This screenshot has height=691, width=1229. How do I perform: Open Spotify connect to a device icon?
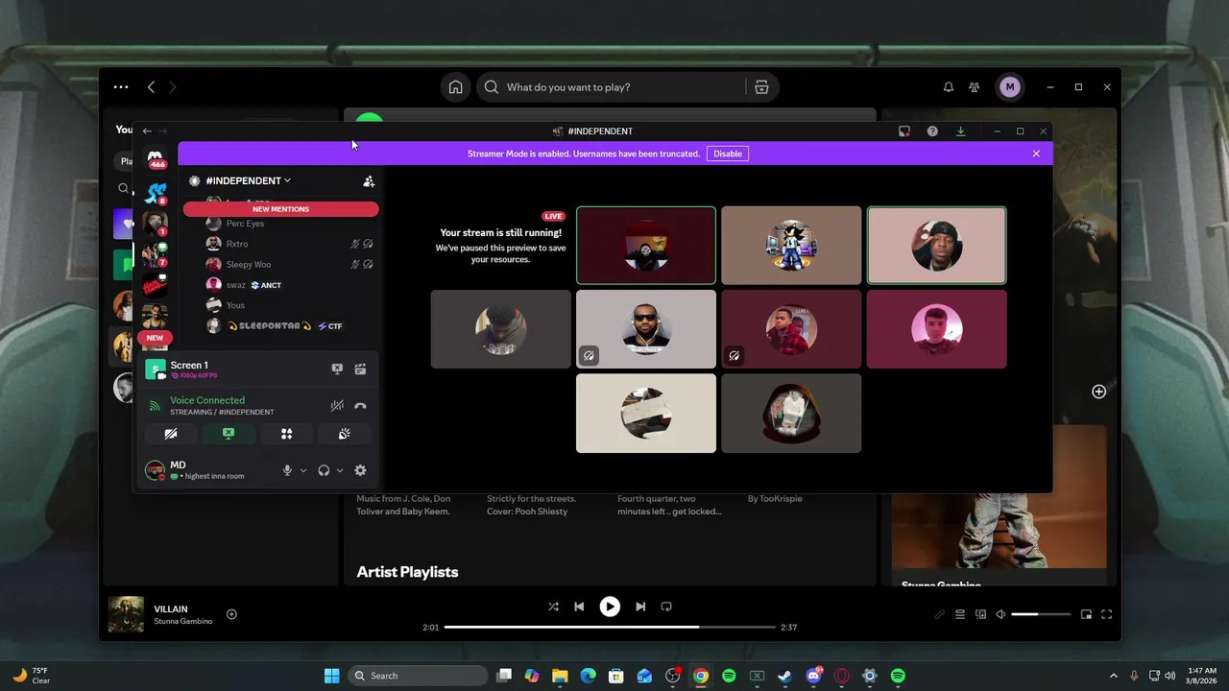click(980, 614)
